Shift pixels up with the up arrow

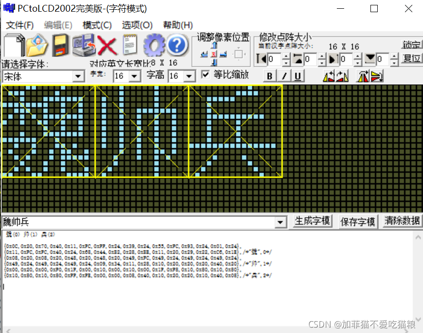(x=214, y=45)
